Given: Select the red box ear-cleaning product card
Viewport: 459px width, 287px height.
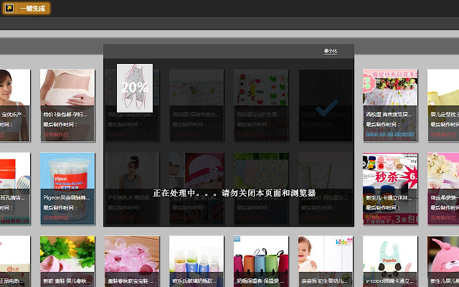Looking at the screenshot, I should 15,189.
